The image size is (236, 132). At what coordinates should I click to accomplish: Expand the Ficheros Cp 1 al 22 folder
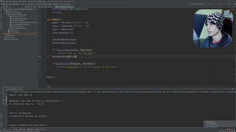(5, 11)
